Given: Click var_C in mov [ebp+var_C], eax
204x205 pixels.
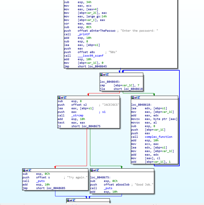Looking at the screenshot, I should 90,20.
